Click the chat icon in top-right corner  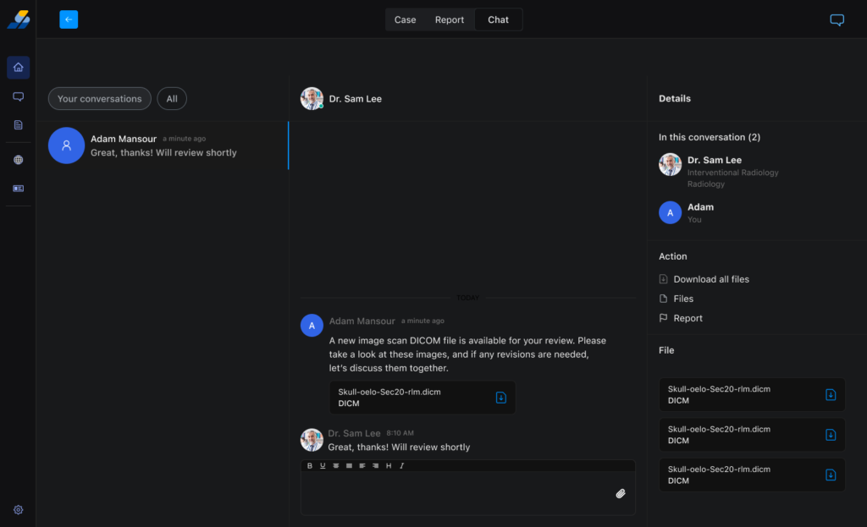coord(837,20)
